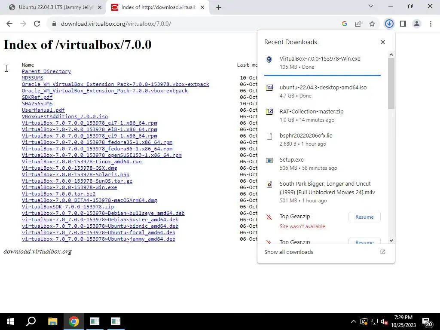Open Chrome profile avatar icon
440x330 pixels.
point(417,24)
